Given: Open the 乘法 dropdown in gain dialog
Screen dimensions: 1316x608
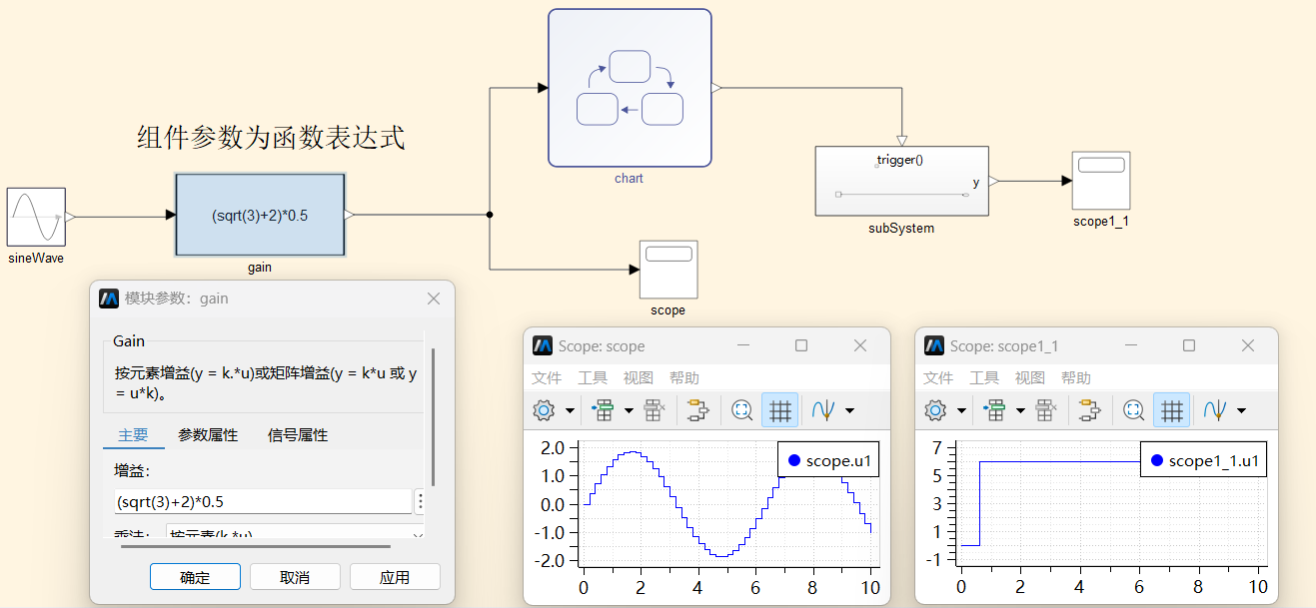Looking at the screenshot, I should tap(295, 532).
